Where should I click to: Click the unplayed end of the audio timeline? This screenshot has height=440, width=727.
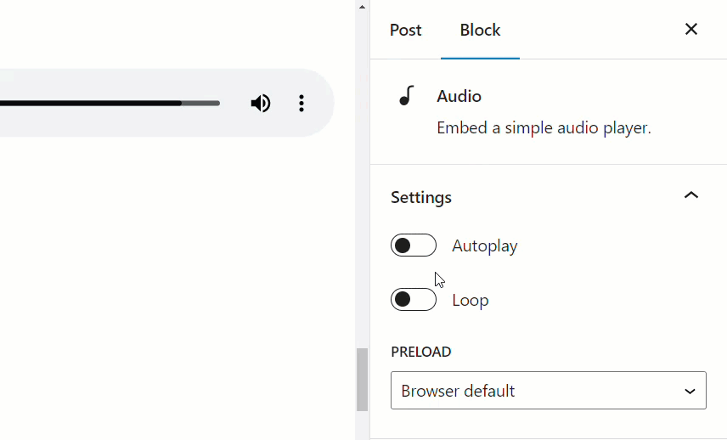point(200,103)
